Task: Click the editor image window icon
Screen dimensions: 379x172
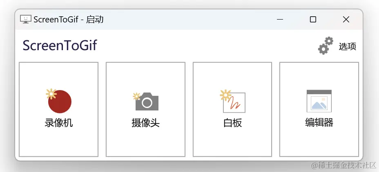Action: coord(319,101)
